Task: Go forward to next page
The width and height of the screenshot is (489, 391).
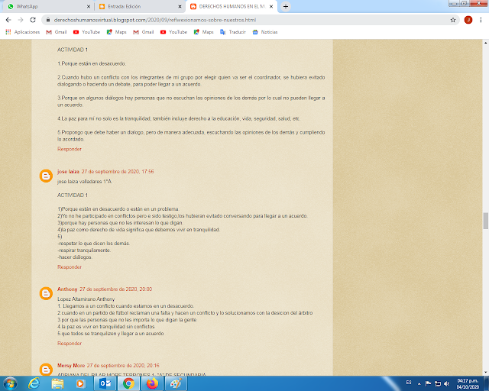Action: click(21, 20)
